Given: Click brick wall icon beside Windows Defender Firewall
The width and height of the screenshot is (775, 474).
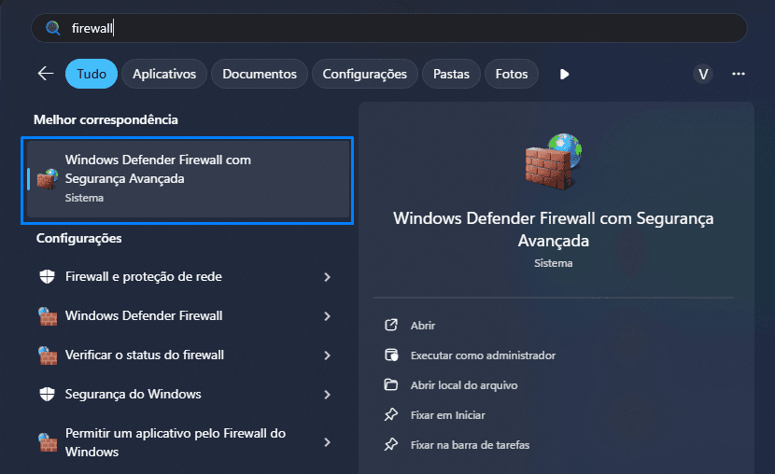Looking at the screenshot, I should [48, 316].
